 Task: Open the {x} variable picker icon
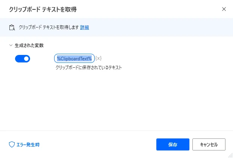click(98, 58)
